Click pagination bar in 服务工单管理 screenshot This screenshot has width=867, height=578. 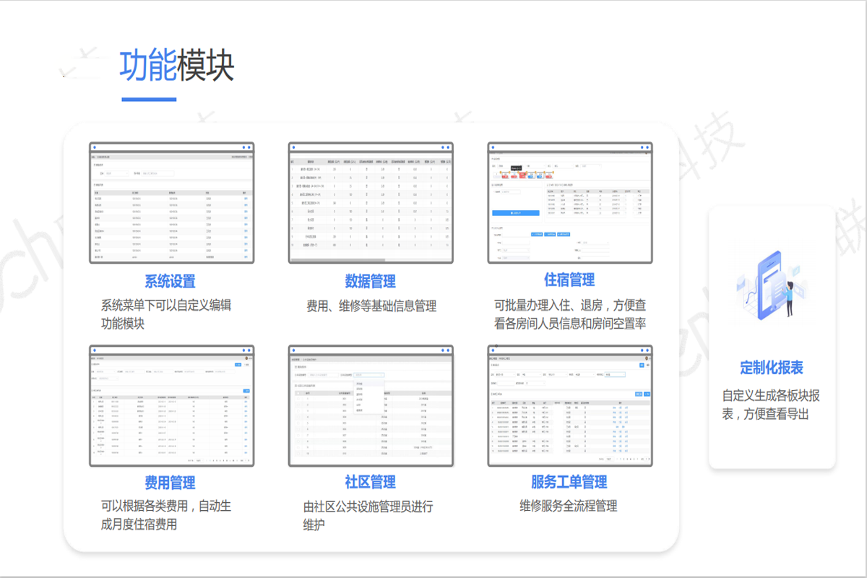624,460
